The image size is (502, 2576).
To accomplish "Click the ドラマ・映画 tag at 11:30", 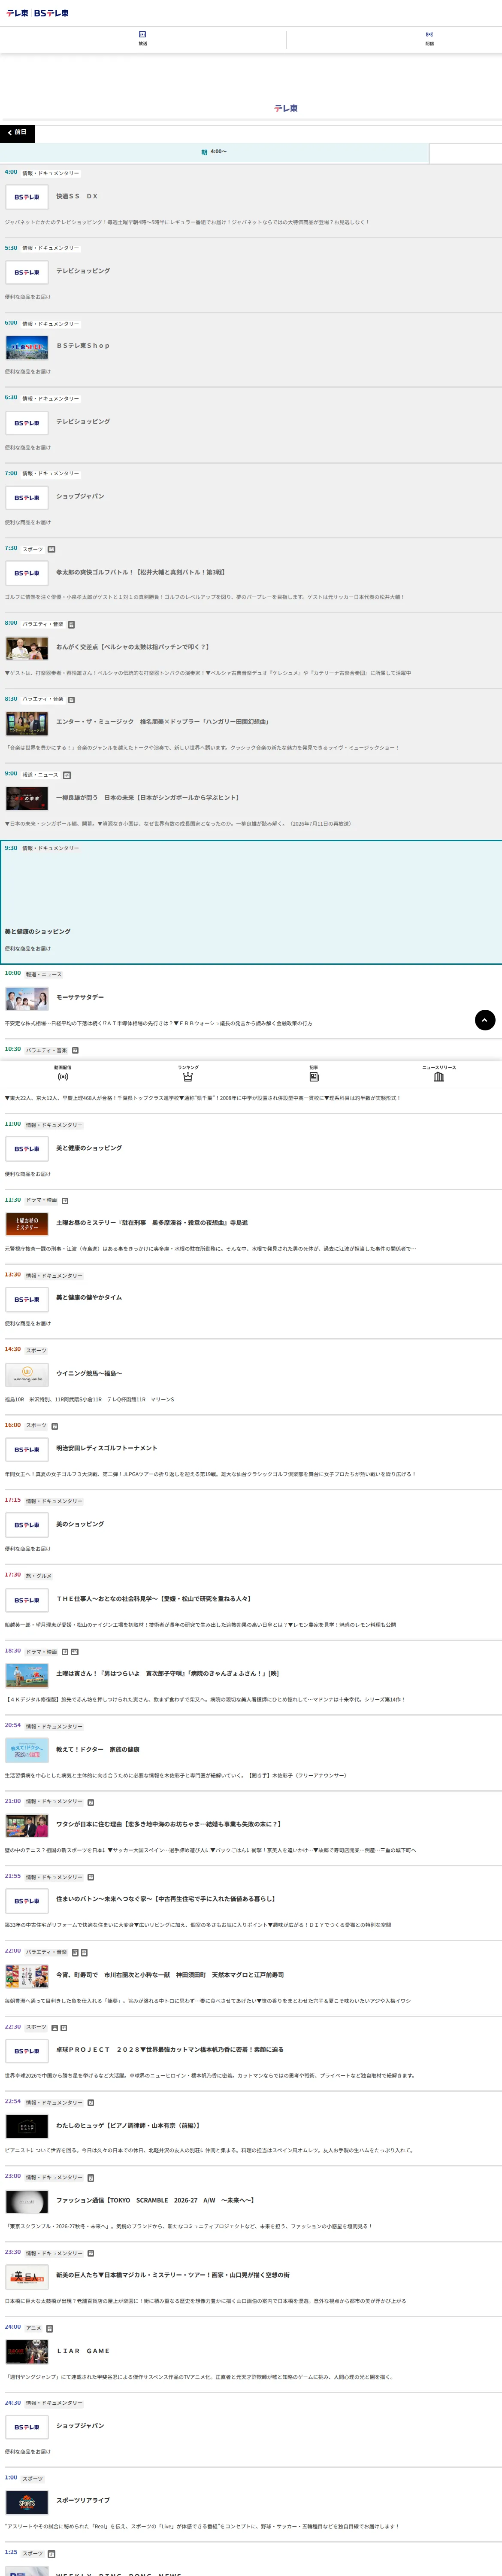I will tap(42, 1200).
